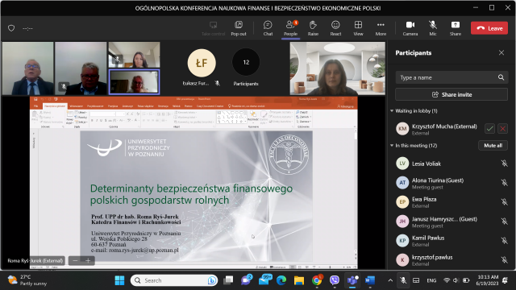Collapse the In this meeting section
The image size is (516, 290).
pyautogui.click(x=392, y=145)
